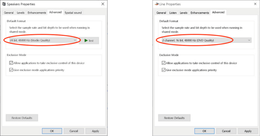Click the speaker icon in Speakers Properties title bar
260x136 pixels.
4,4
